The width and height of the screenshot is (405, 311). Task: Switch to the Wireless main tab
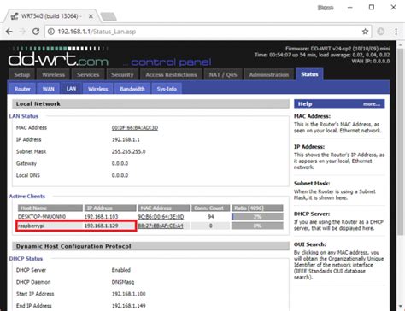[54, 74]
